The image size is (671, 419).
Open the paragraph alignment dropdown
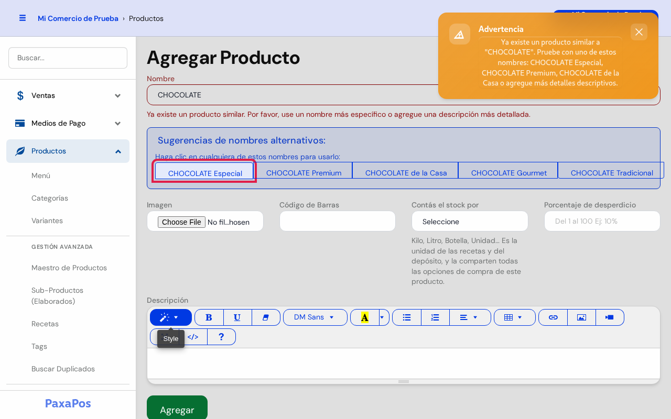click(x=470, y=317)
